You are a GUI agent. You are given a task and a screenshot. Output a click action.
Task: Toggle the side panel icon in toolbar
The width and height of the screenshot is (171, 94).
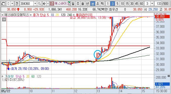coord(3,4)
